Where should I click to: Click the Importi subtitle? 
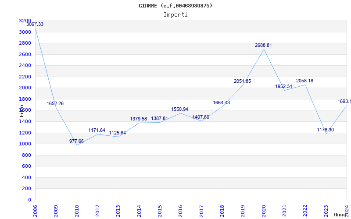pos(175,15)
